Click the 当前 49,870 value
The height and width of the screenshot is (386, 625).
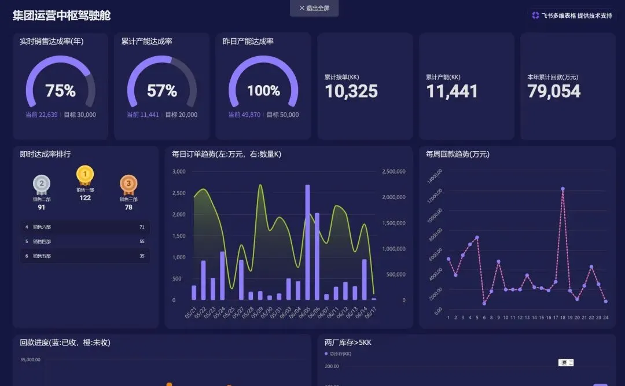pos(244,115)
